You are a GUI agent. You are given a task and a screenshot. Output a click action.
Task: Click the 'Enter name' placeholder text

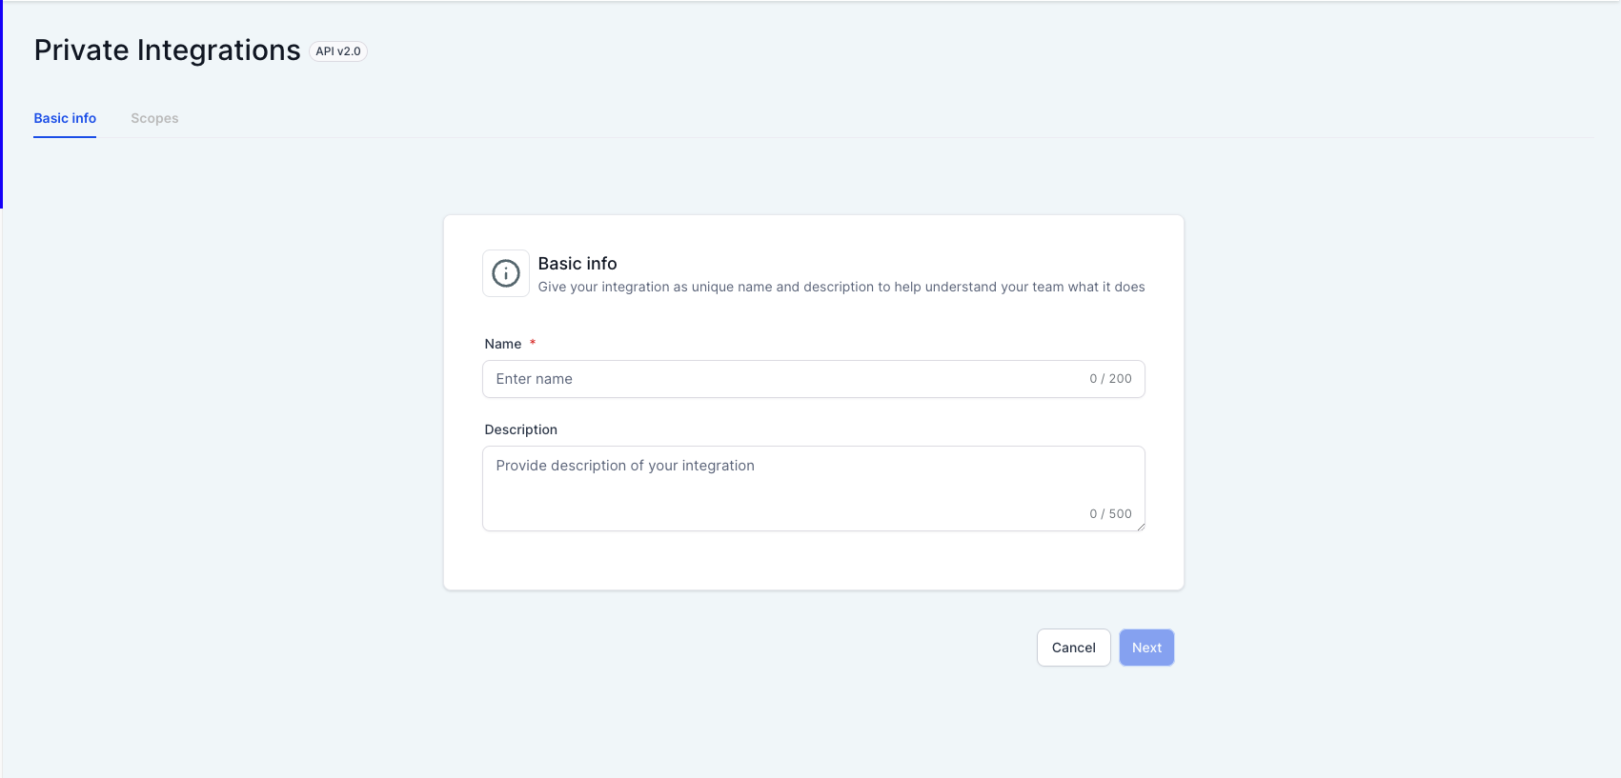click(535, 379)
